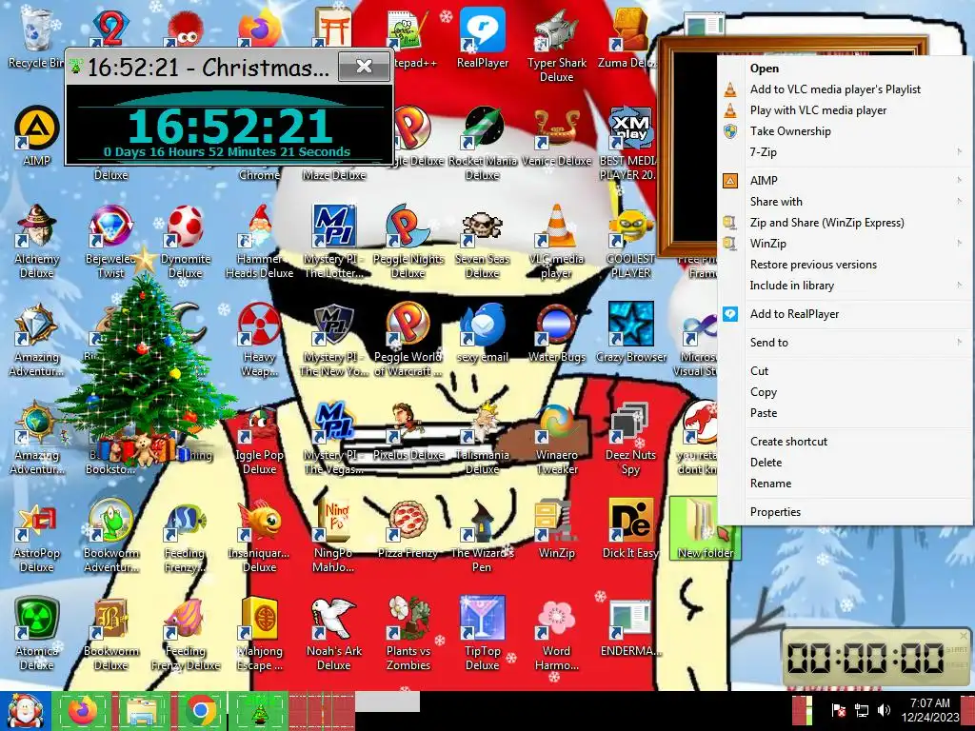Select Play with VLC media player
The height and width of the screenshot is (731, 975).
pos(846,110)
